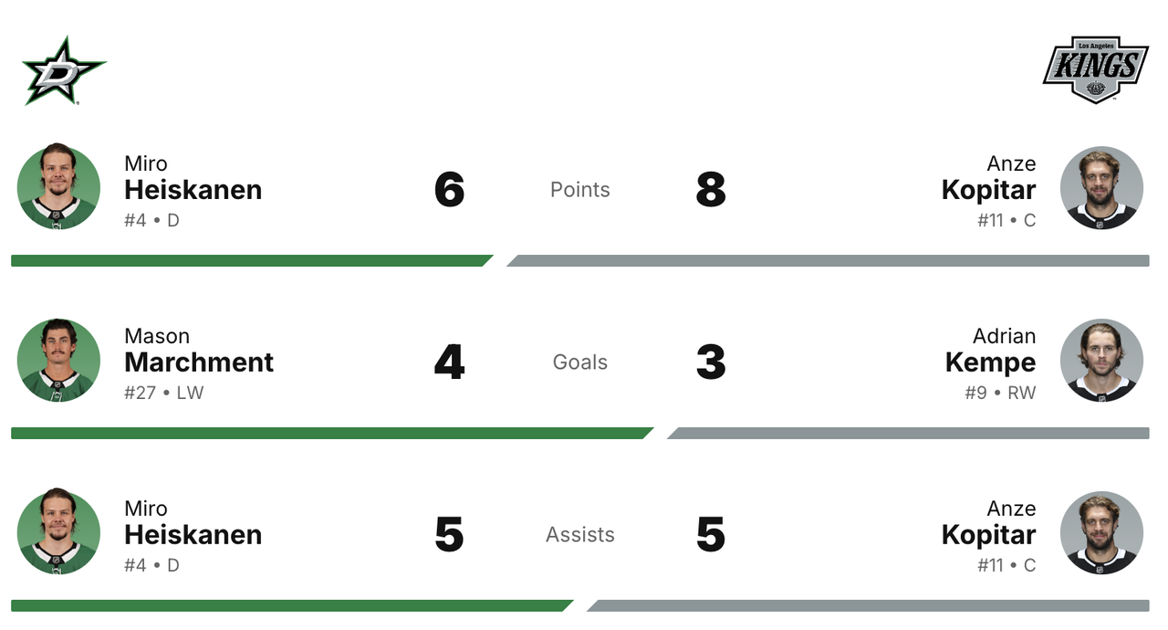Open Miro Heiskanen's headshot in Points row
The image size is (1168, 630).
pos(58,188)
